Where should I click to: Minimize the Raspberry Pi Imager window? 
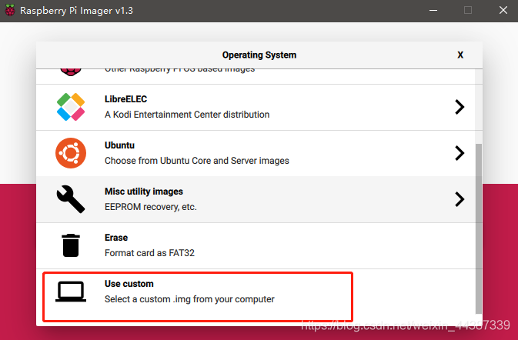coord(433,11)
